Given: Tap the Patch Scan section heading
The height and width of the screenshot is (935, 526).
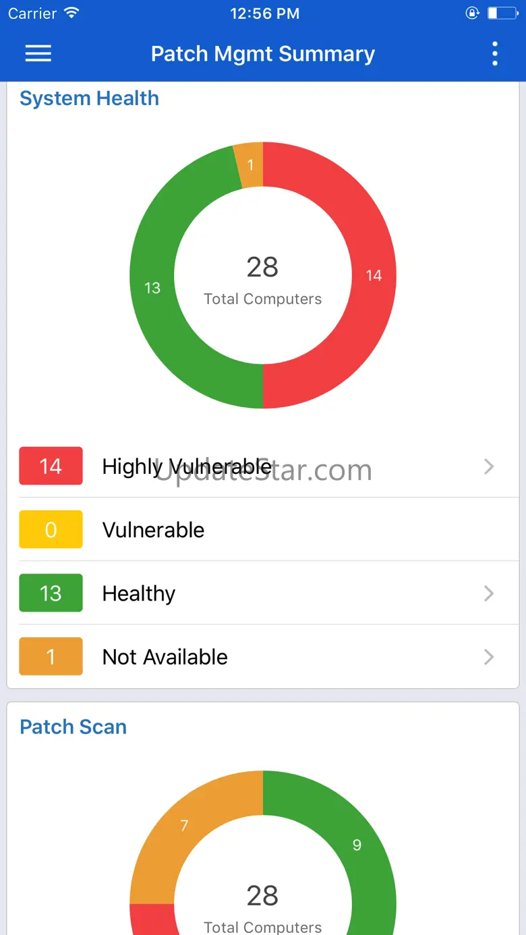Looking at the screenshot, I should [73, 727].
